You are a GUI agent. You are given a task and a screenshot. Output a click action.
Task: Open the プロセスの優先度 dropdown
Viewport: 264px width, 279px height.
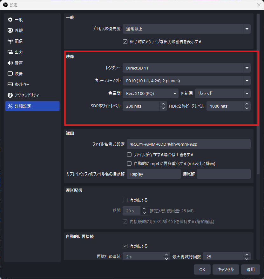click(186, 29)
